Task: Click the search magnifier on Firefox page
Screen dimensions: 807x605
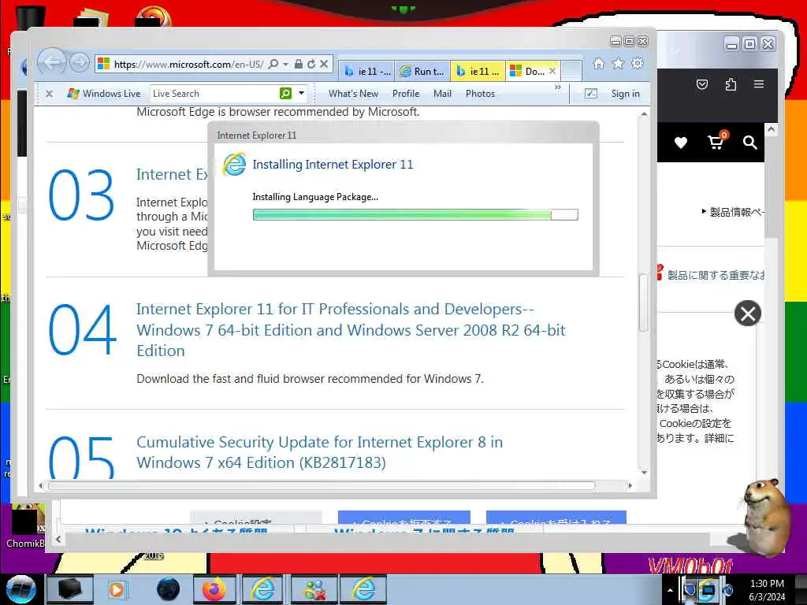Action: 750,143
